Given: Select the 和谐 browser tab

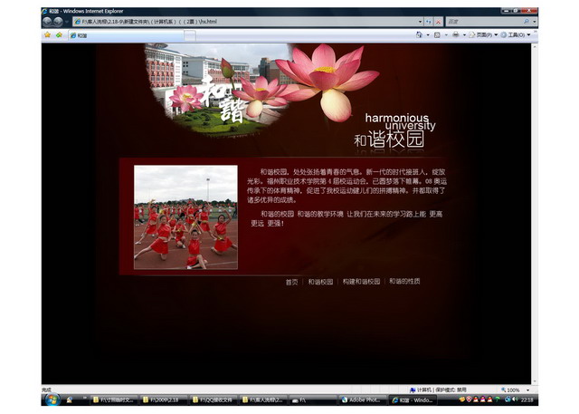Looking at the screenshot, I should [x=82, y=35].
